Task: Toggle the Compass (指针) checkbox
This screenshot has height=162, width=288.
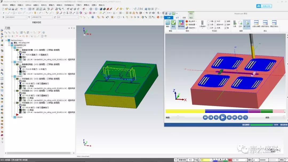Action: (225, 25)
